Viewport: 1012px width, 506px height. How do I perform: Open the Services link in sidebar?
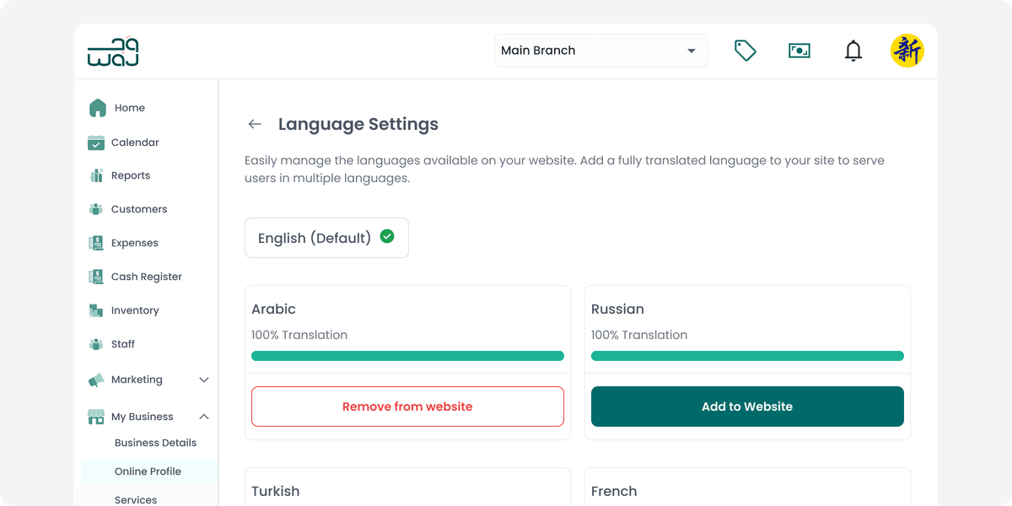(135, 499)
